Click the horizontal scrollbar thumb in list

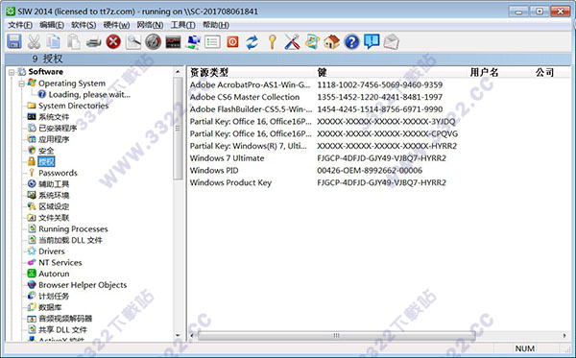point(336,335)
